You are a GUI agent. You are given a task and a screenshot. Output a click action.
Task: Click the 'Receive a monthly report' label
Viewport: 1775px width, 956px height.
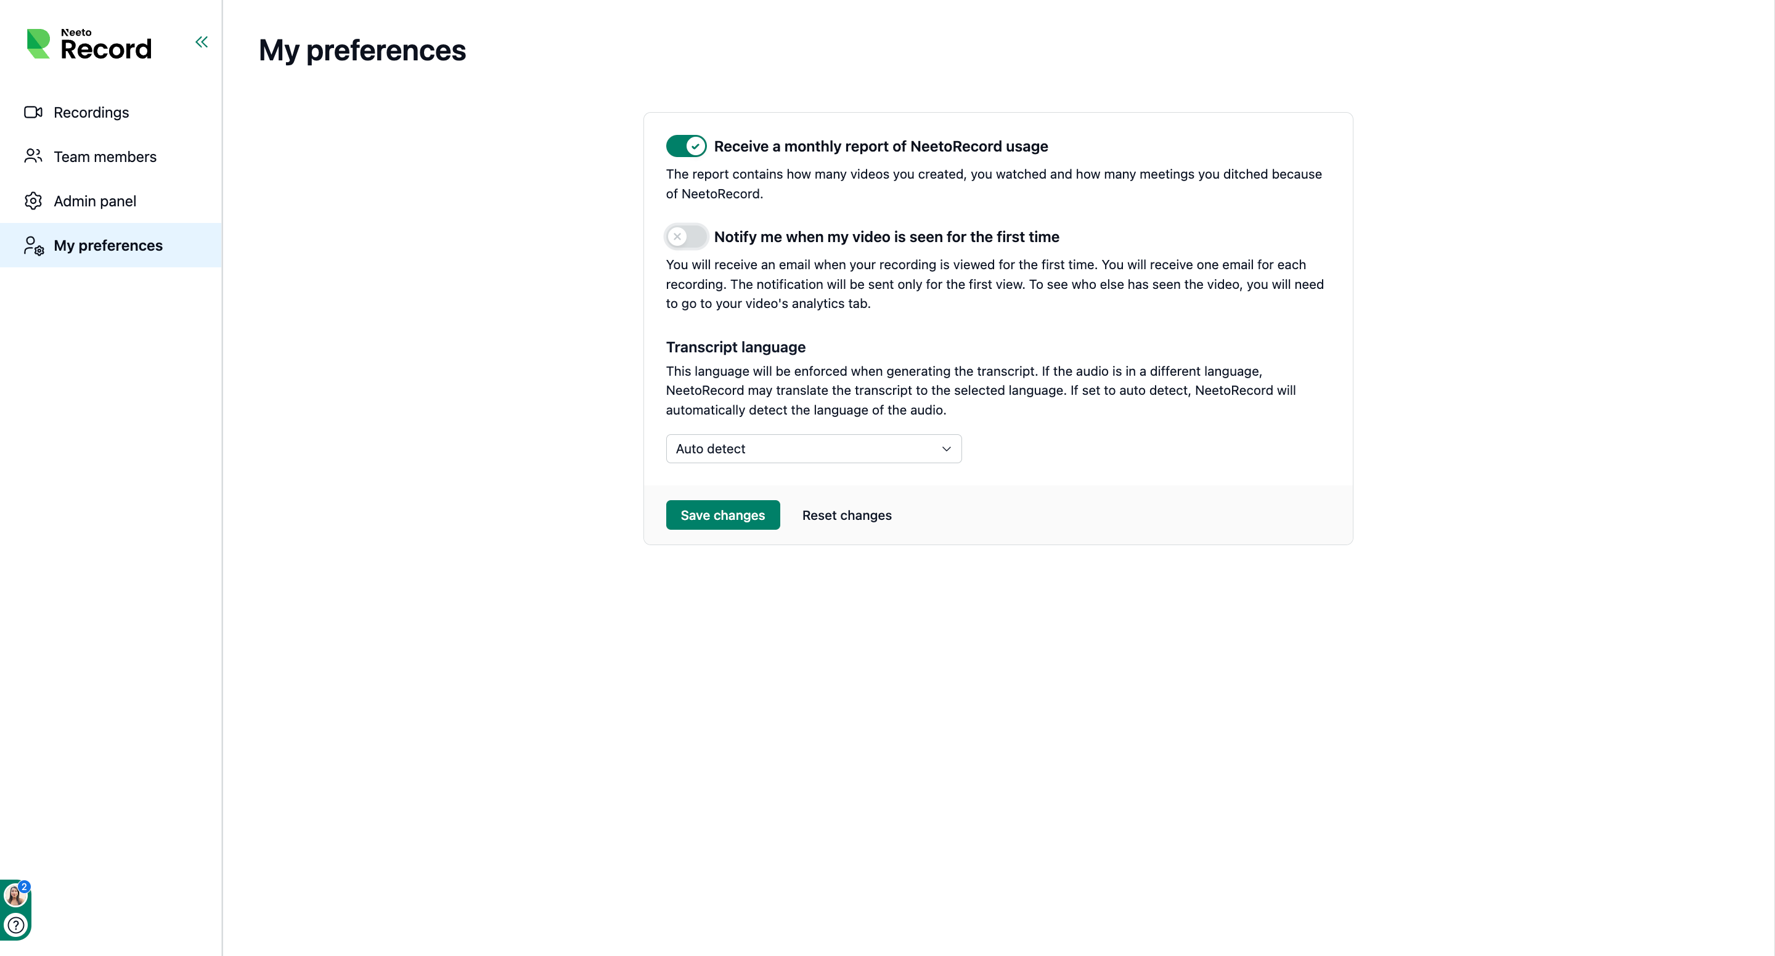coord(881,146)
